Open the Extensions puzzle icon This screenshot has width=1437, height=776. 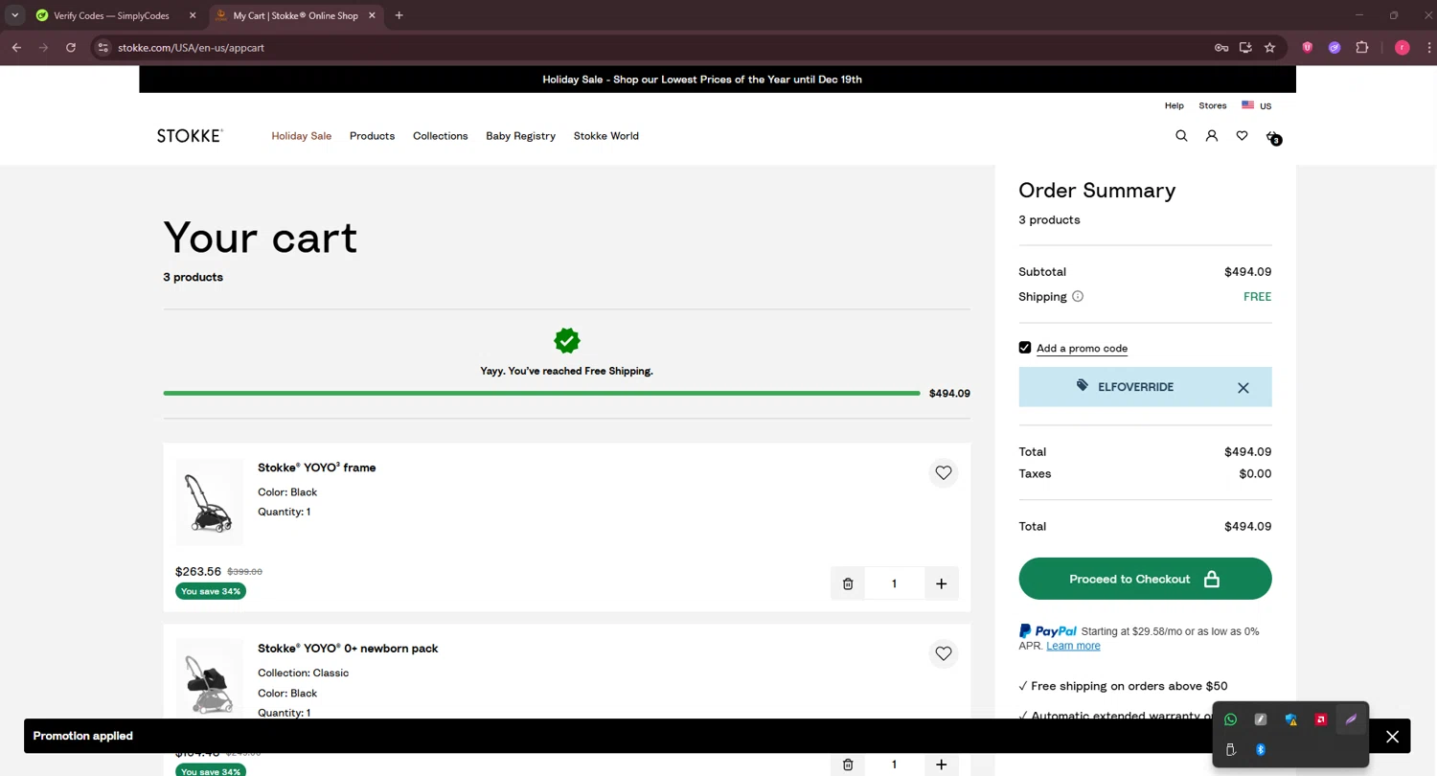pos(1362,48)
